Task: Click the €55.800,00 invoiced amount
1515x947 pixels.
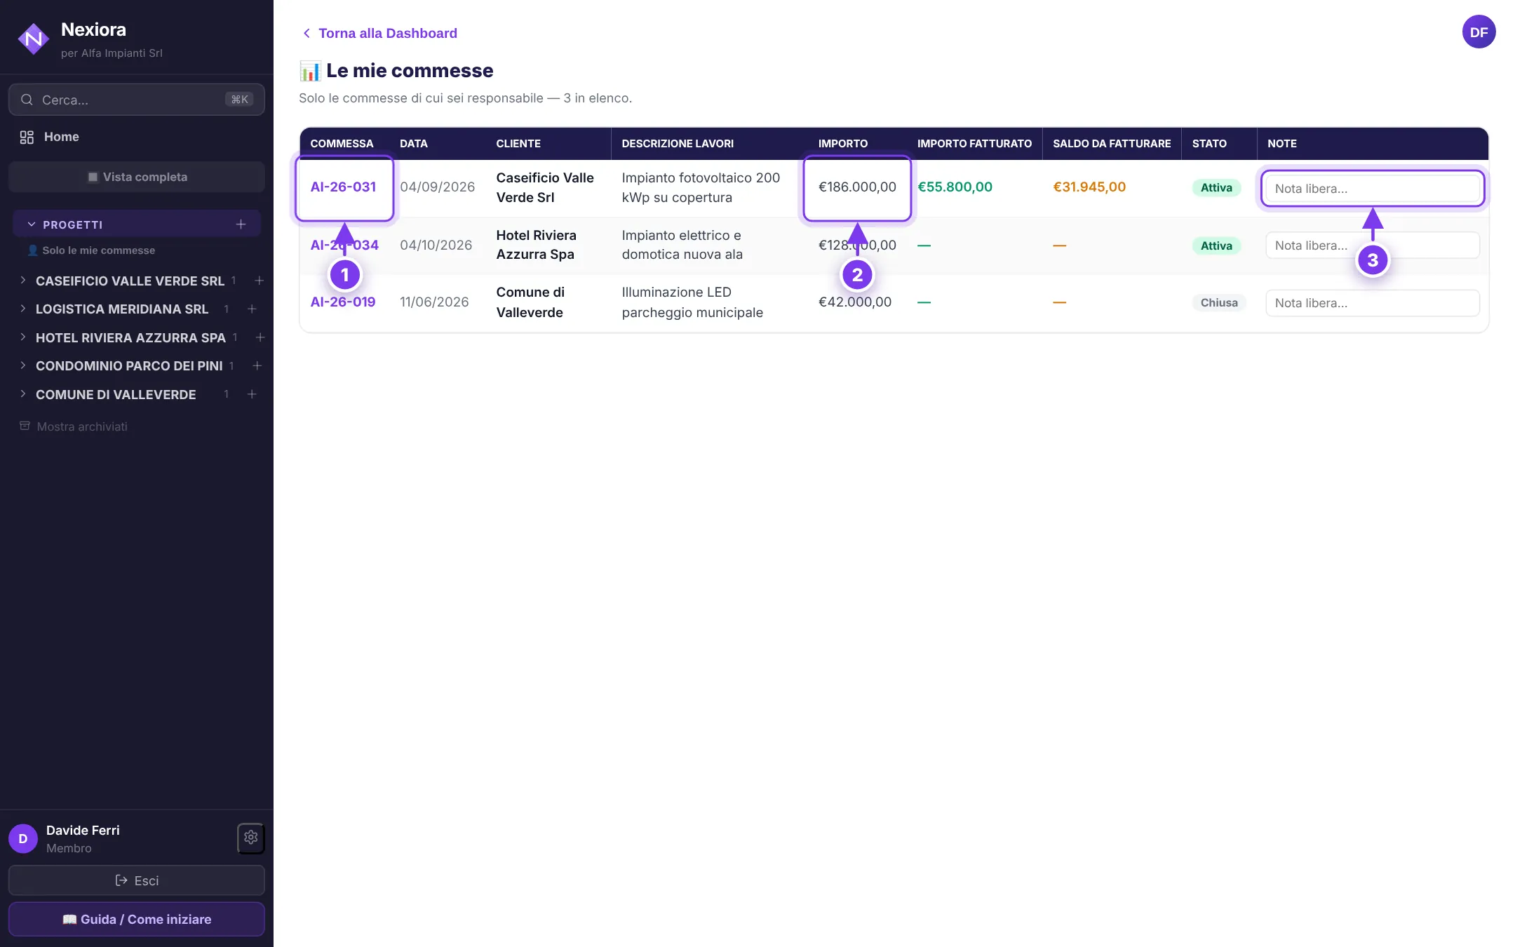Action: [x=955, y=187]
